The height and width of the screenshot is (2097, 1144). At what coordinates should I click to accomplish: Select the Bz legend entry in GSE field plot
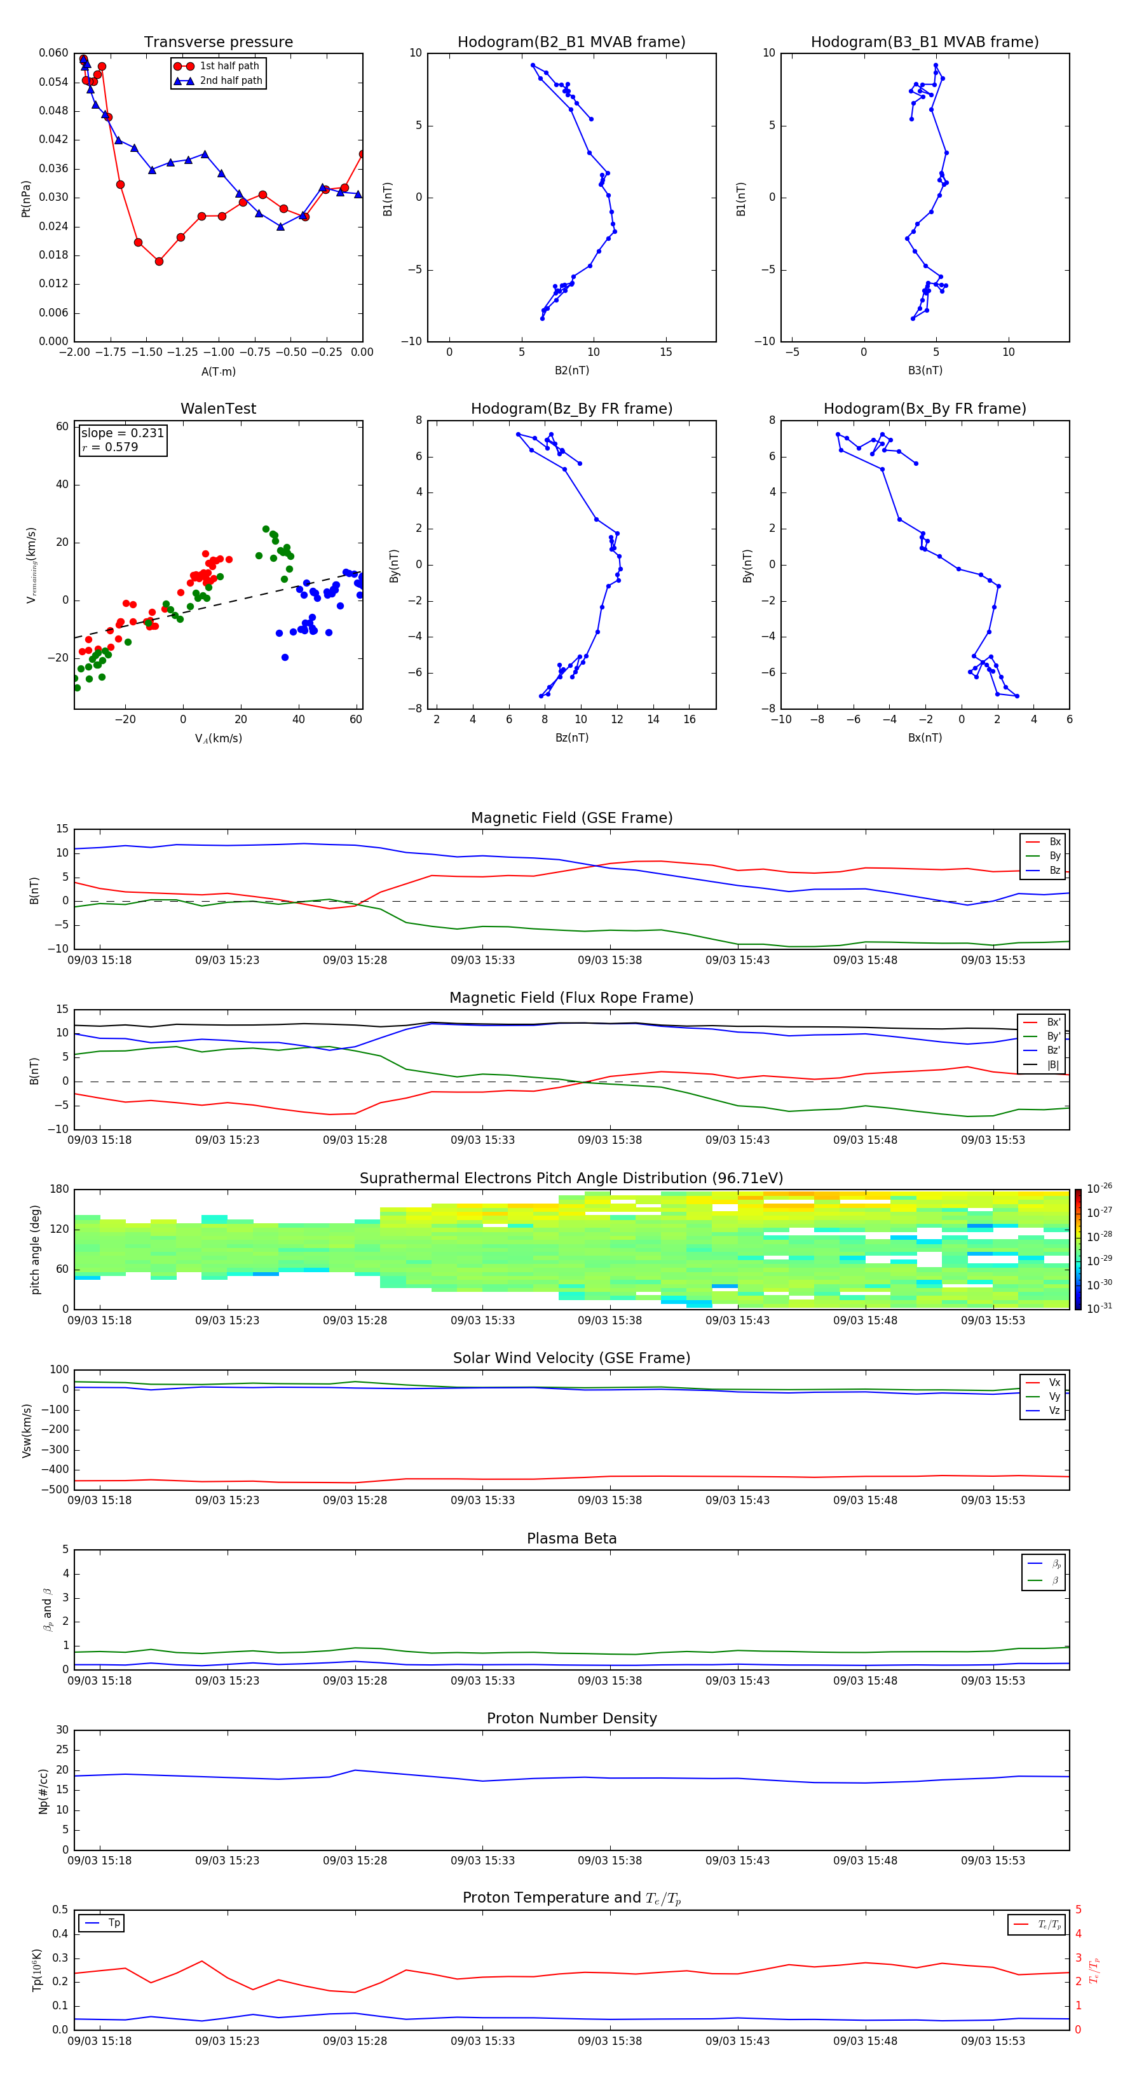pyautogui.click(x=1043, y=871)
